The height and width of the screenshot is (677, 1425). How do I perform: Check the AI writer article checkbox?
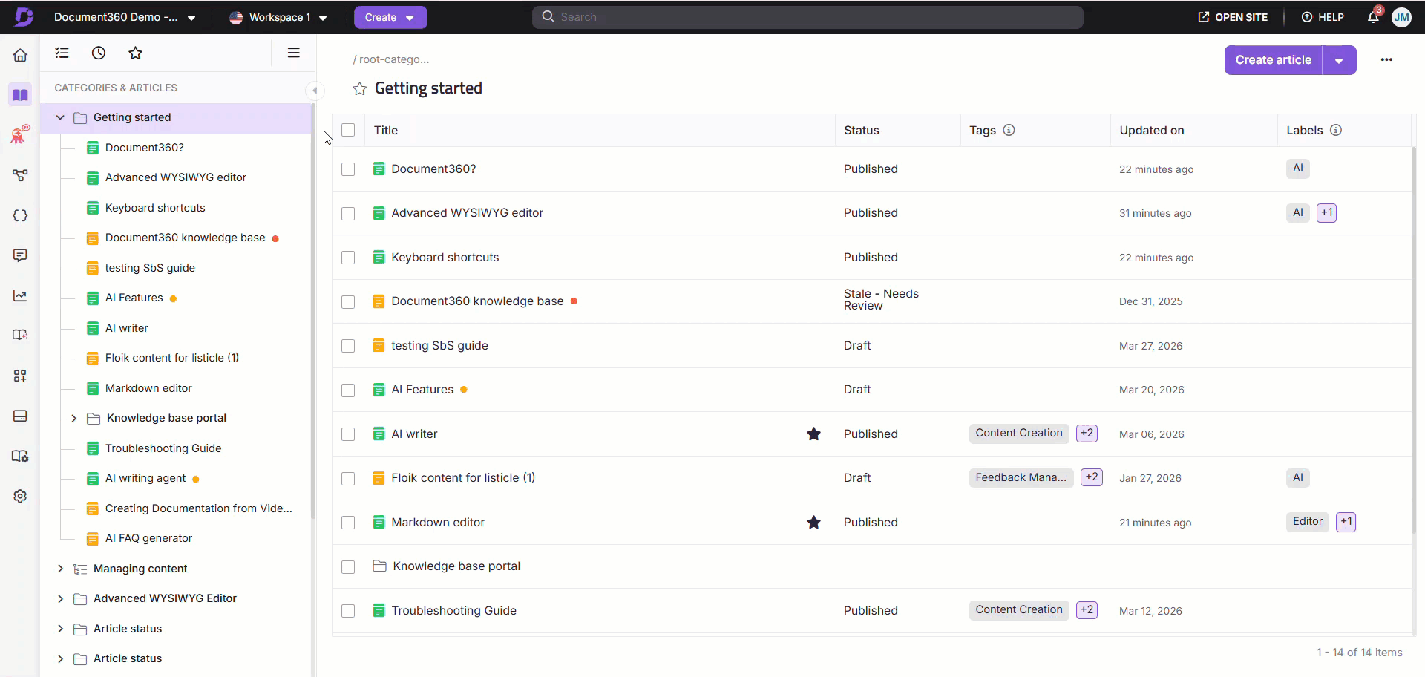pyautogui.click(x=348, y=434)
